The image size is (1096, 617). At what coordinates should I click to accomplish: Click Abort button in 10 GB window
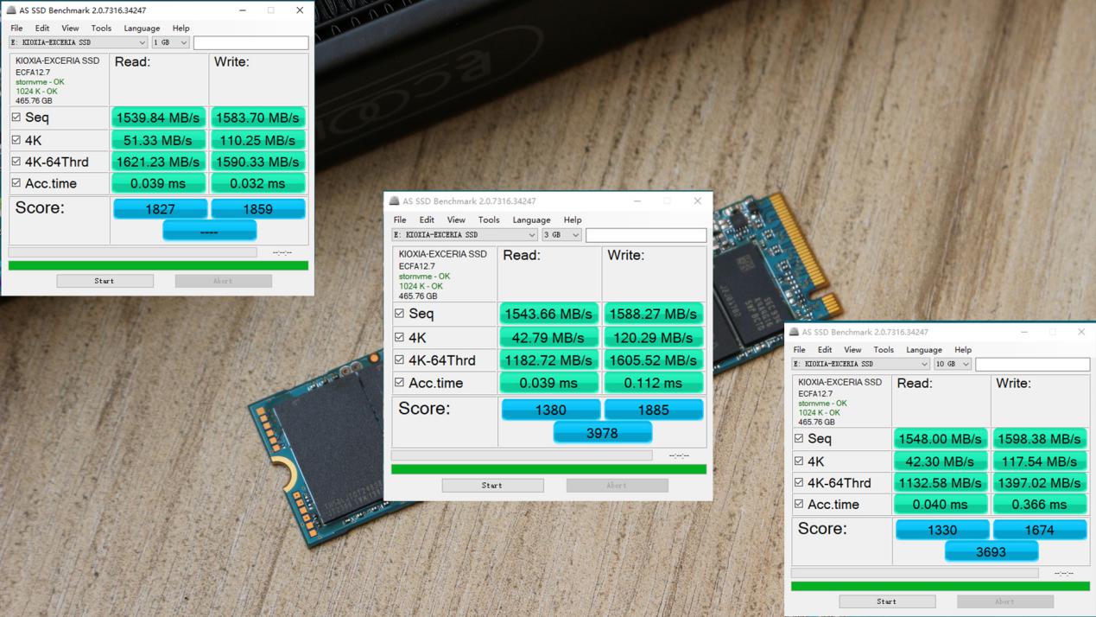click(1004, 601)
